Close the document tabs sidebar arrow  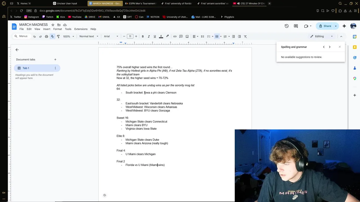[x=17, y=50]
